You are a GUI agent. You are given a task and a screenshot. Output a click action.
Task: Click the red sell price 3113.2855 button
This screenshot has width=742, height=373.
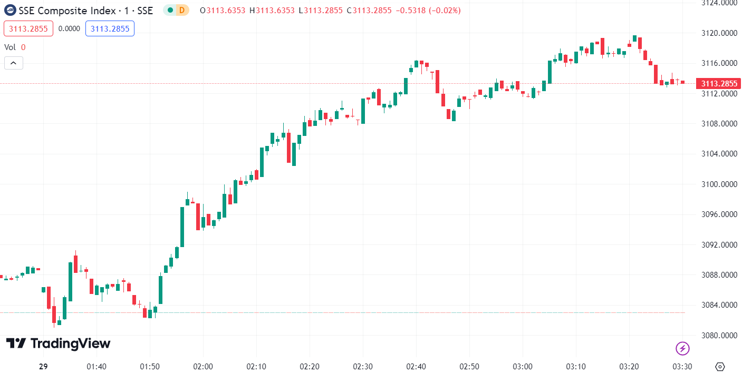(28, 28)
